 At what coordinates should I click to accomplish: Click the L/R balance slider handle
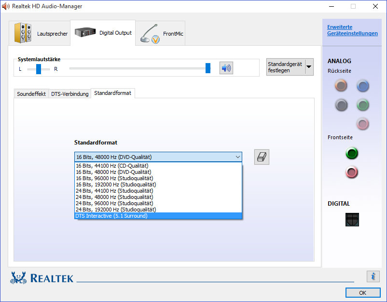(x=39, y=69)
